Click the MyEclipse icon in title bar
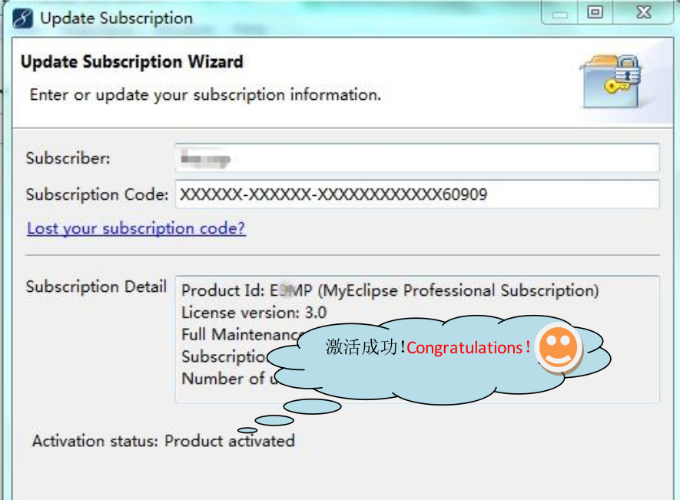 22,18
